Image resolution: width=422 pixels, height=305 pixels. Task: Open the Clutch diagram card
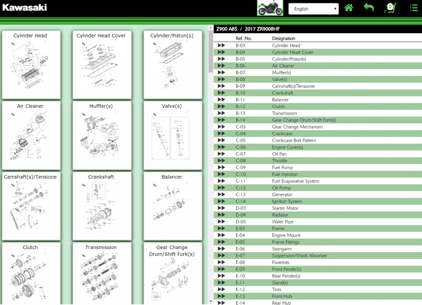31,274
